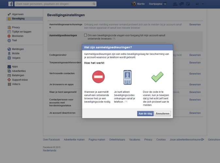Go to Startpagina in top bar
This screenshot has height=163, width=220.
point(155,4)
